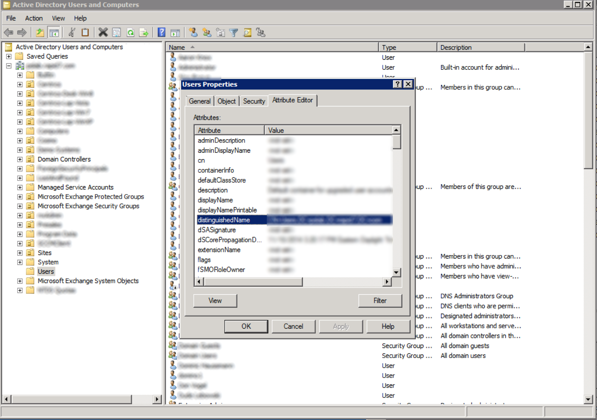
Task: Click the Filter funnel toolbar icon
Action: [x=234, y=33]
